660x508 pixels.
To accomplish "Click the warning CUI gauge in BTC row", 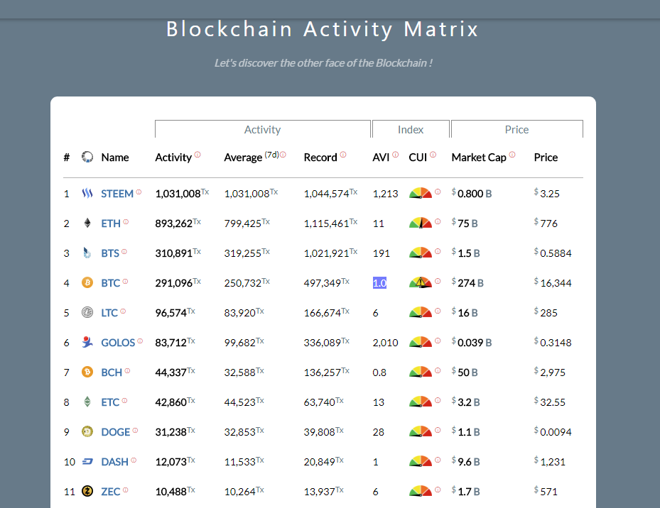I will coord(421,282).
